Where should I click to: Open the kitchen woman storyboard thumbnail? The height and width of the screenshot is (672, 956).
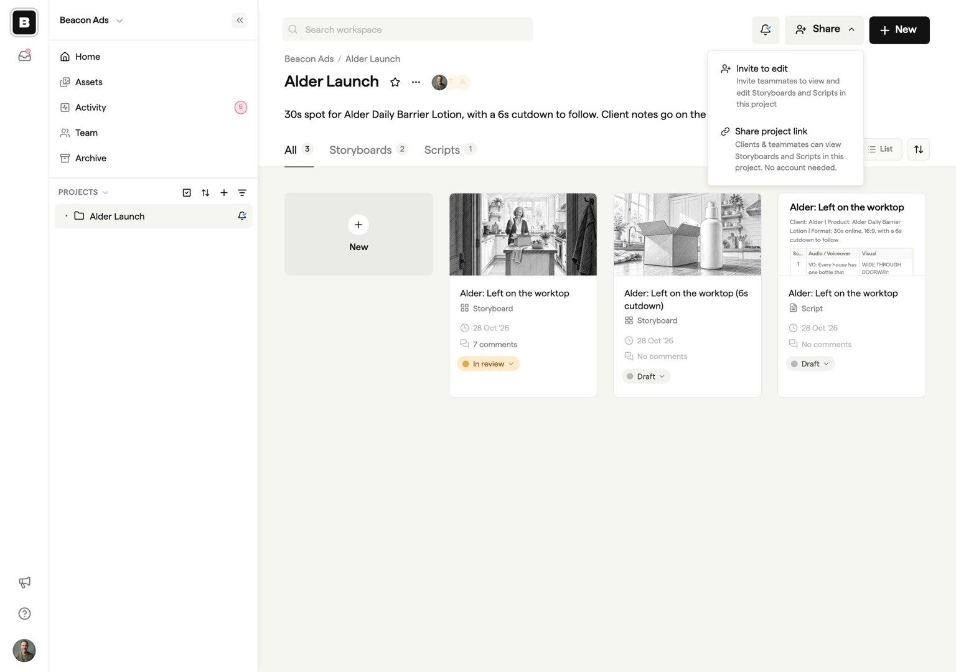[523, 234]
